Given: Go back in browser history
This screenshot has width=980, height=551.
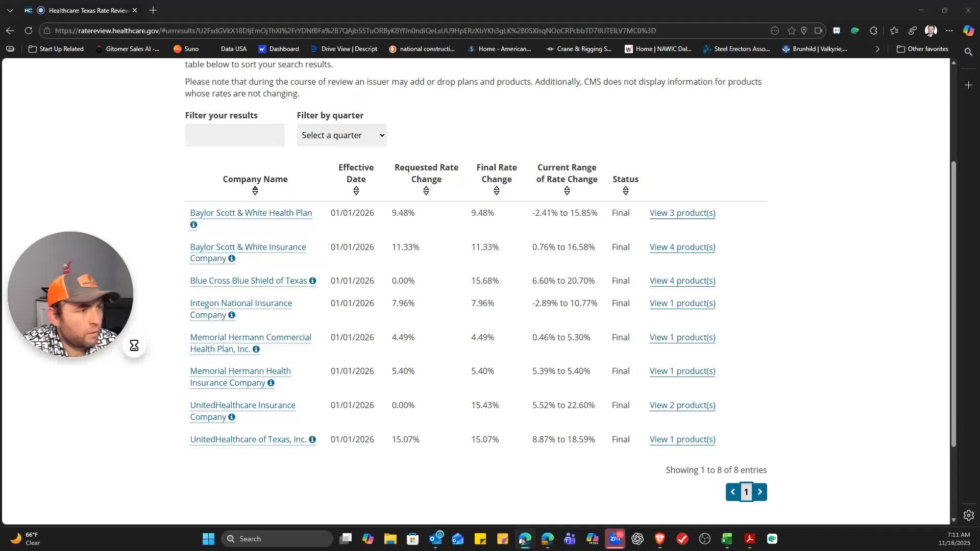Looking at the screenshot, I should tap(10, 31).
